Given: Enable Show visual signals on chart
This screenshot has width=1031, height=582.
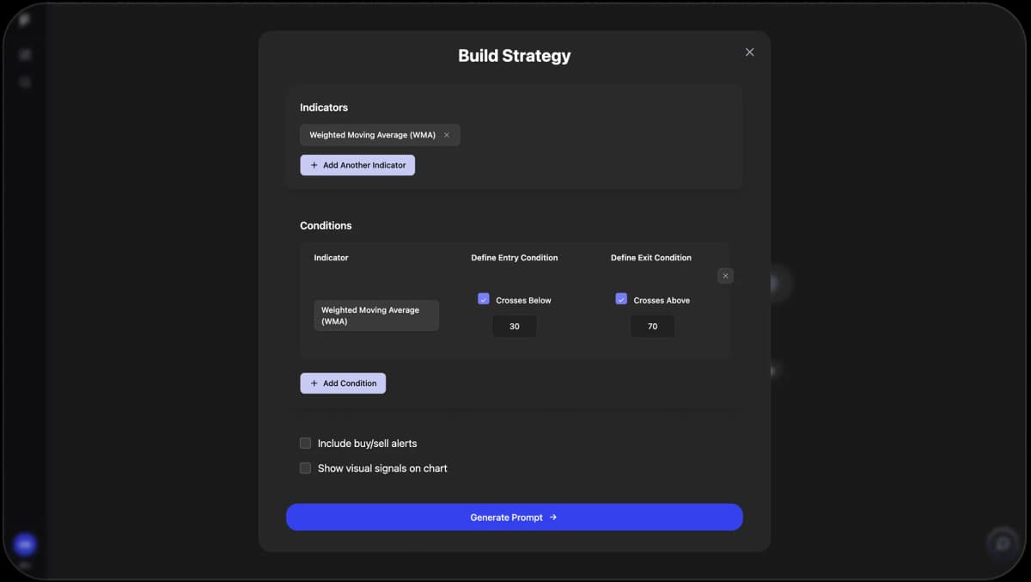Looking at the screenshot, I should pos(305,469).
